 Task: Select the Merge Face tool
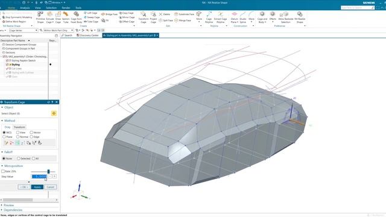pos(183,20)
